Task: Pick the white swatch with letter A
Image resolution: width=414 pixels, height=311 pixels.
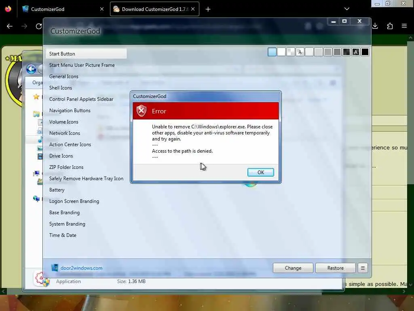Action: pyautogui.click(x=300, y=52)
